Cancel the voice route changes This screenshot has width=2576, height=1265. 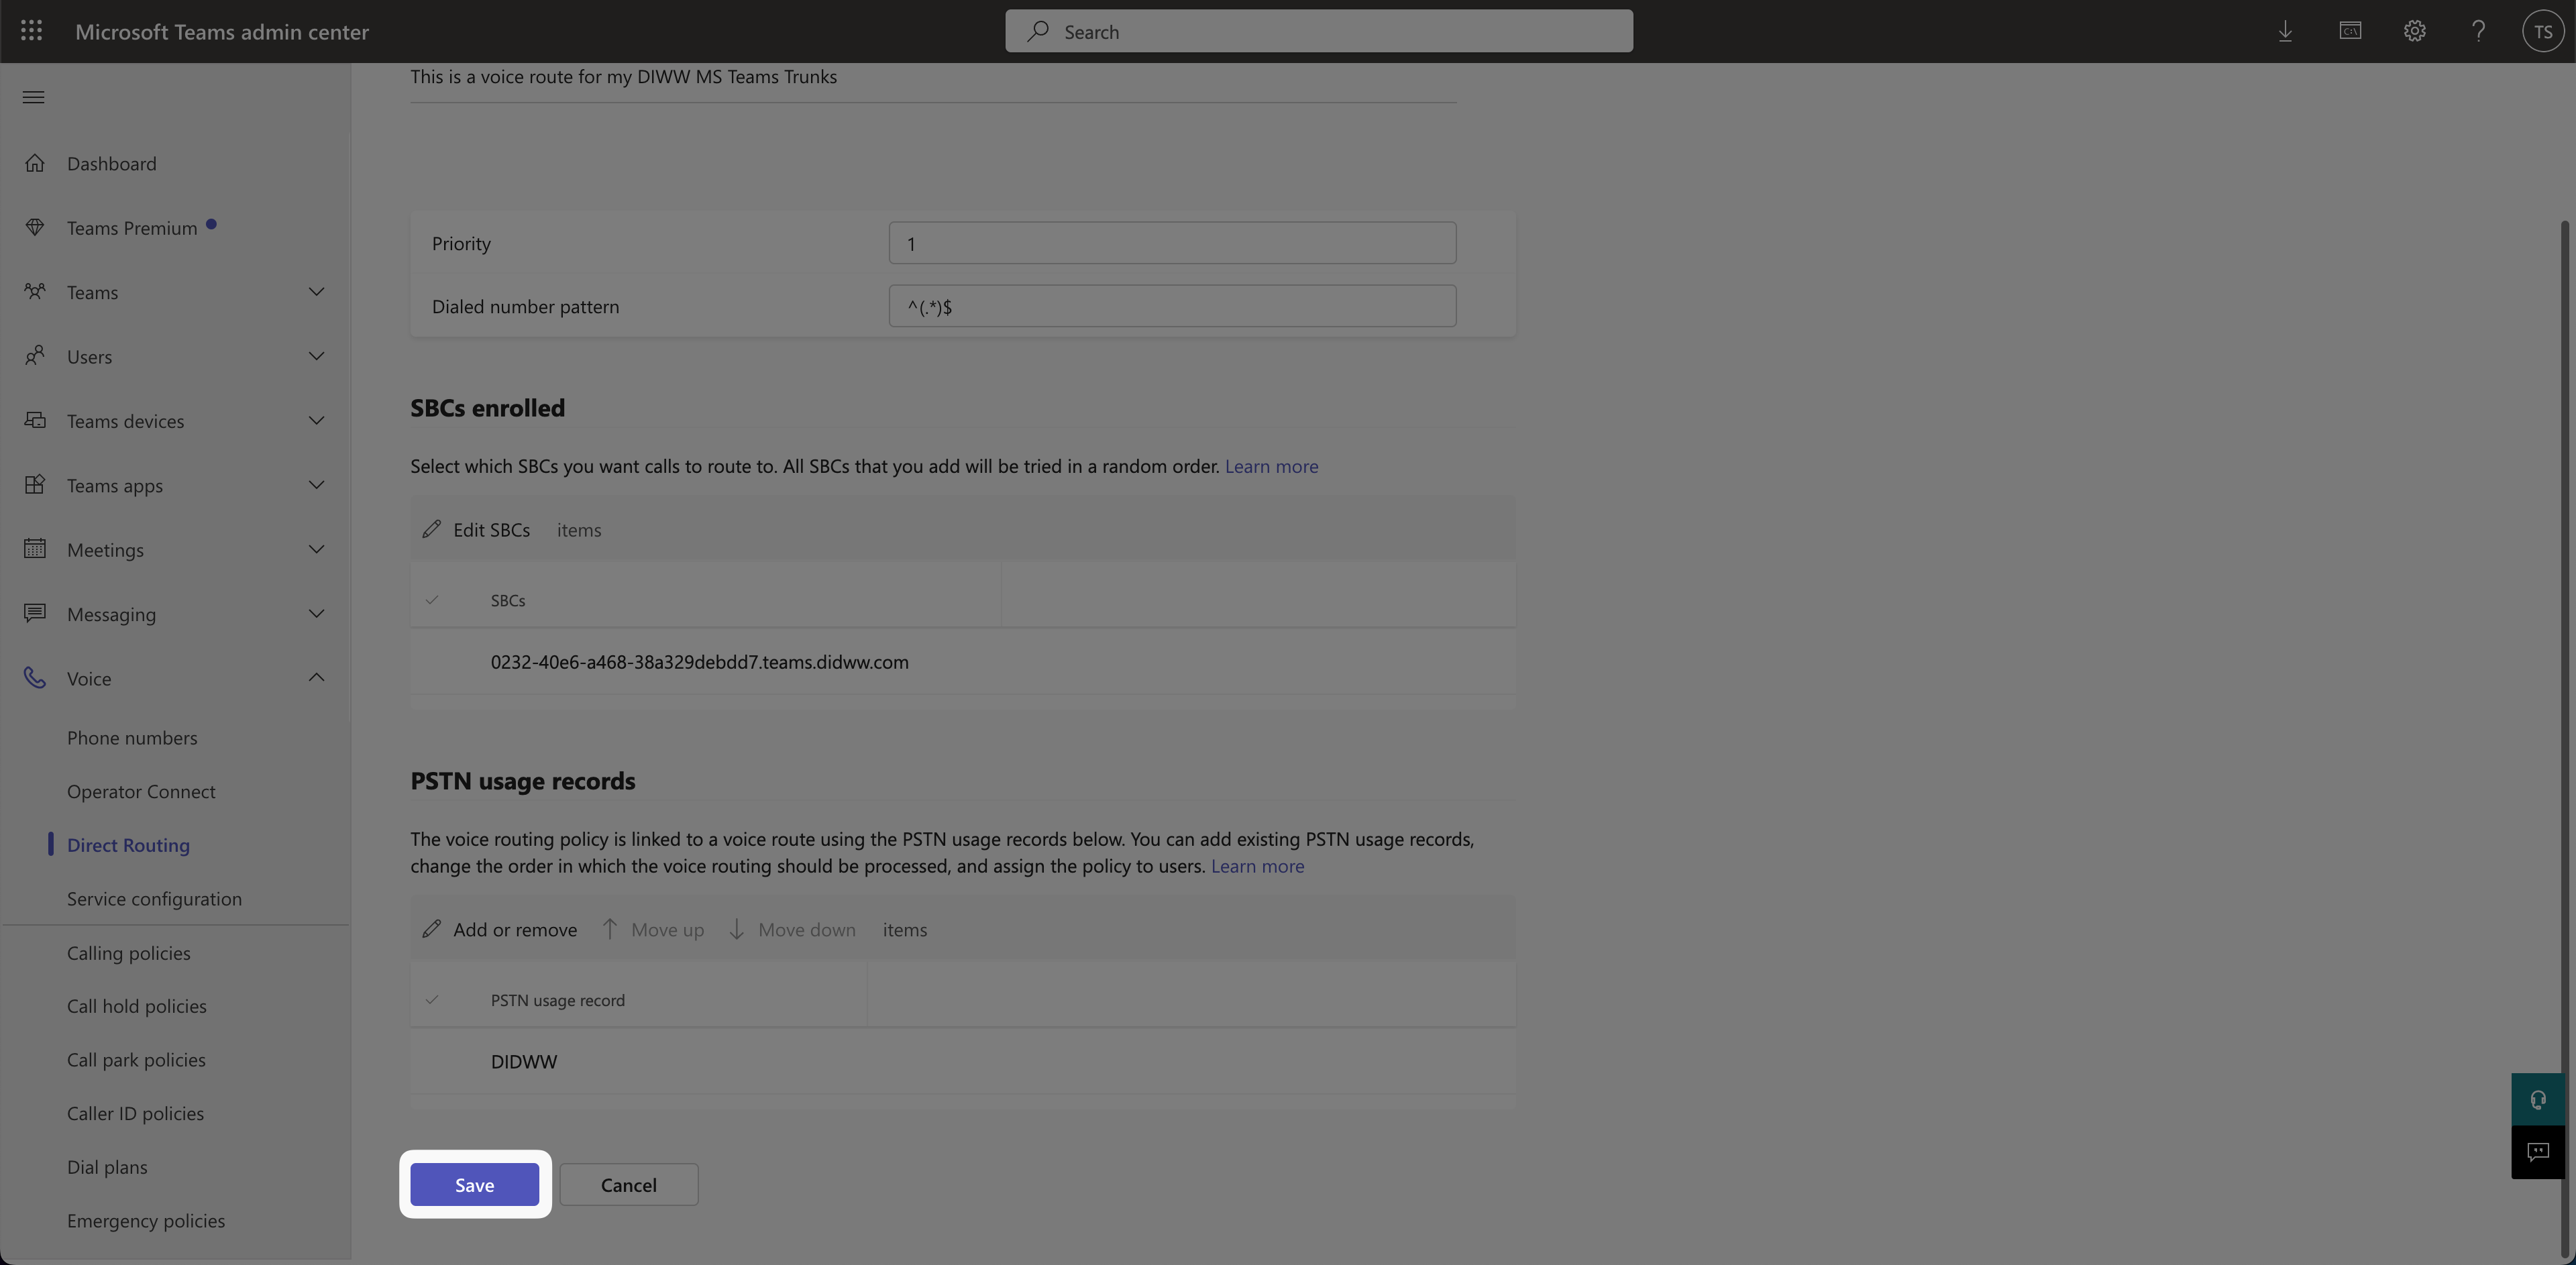pyautogui.click(x=628, y=1184)
